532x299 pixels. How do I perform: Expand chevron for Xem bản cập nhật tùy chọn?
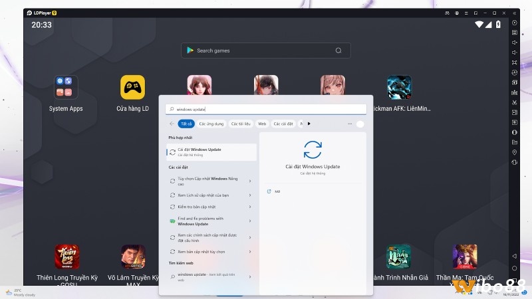point(250,252)
